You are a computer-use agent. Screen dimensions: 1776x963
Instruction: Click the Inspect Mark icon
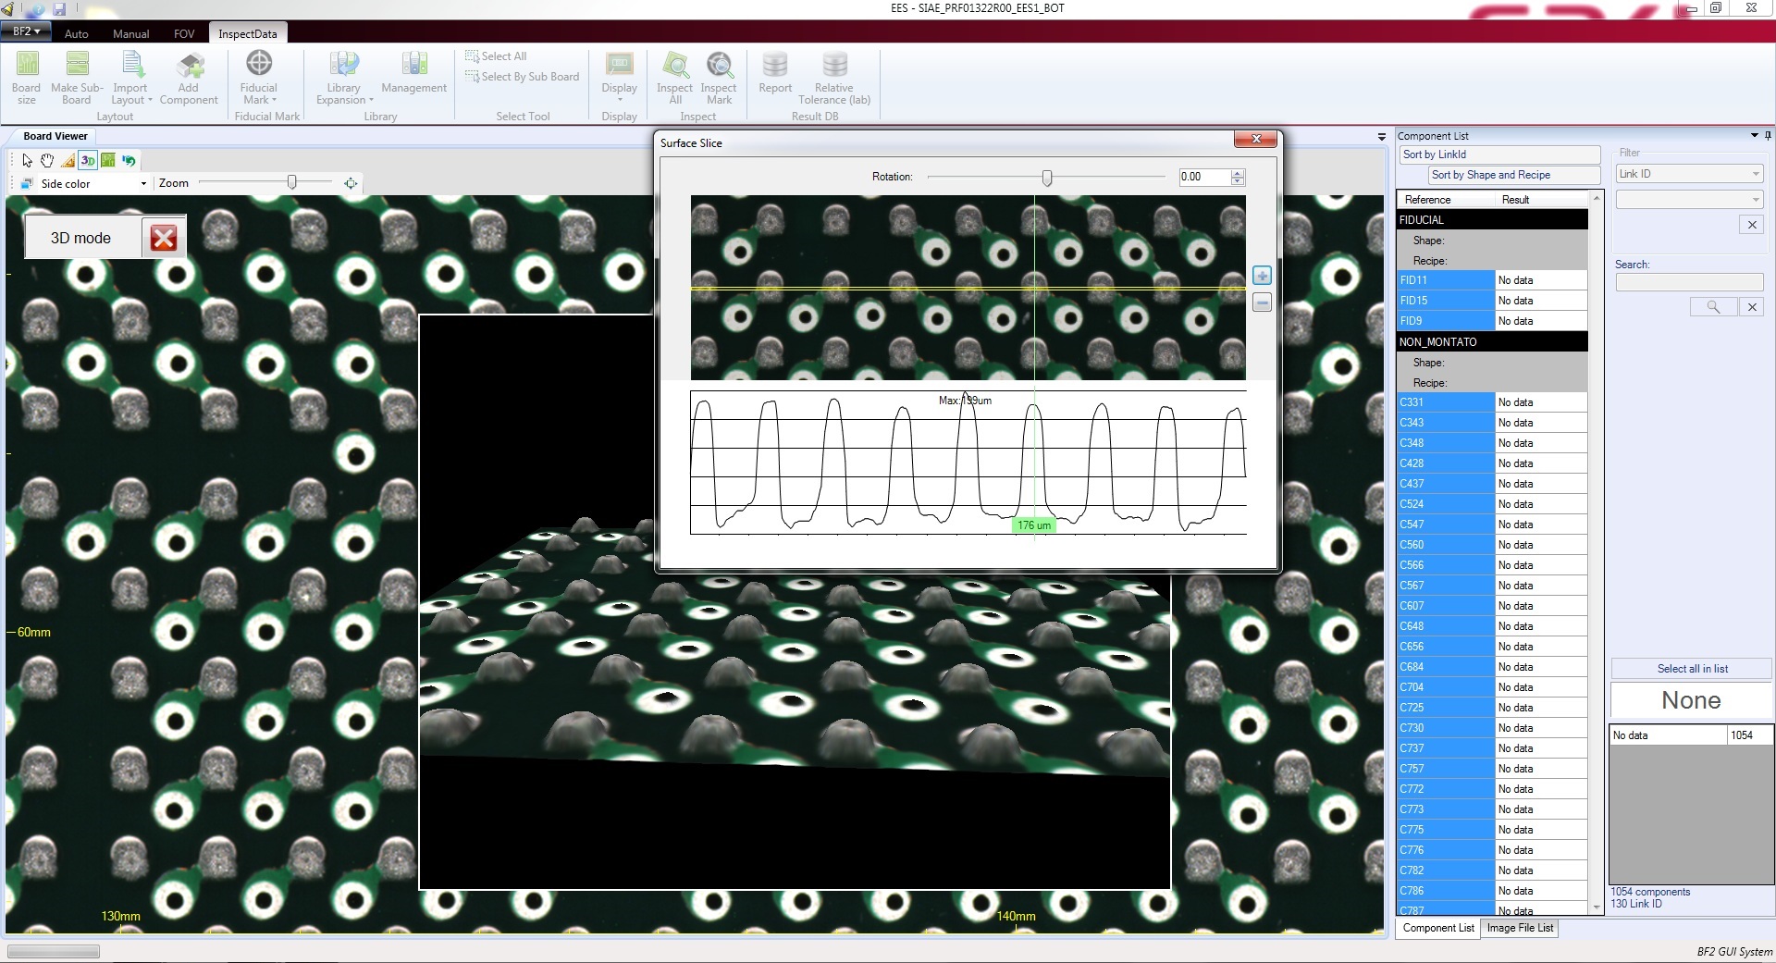[719, 79]
